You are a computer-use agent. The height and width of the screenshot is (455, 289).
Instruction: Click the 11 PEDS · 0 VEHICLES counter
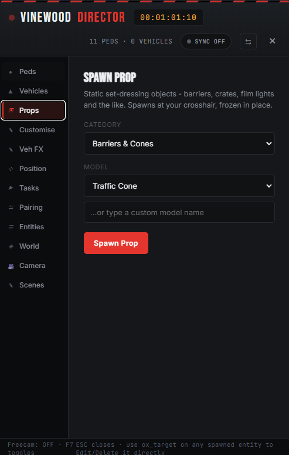tap(131, 42)
